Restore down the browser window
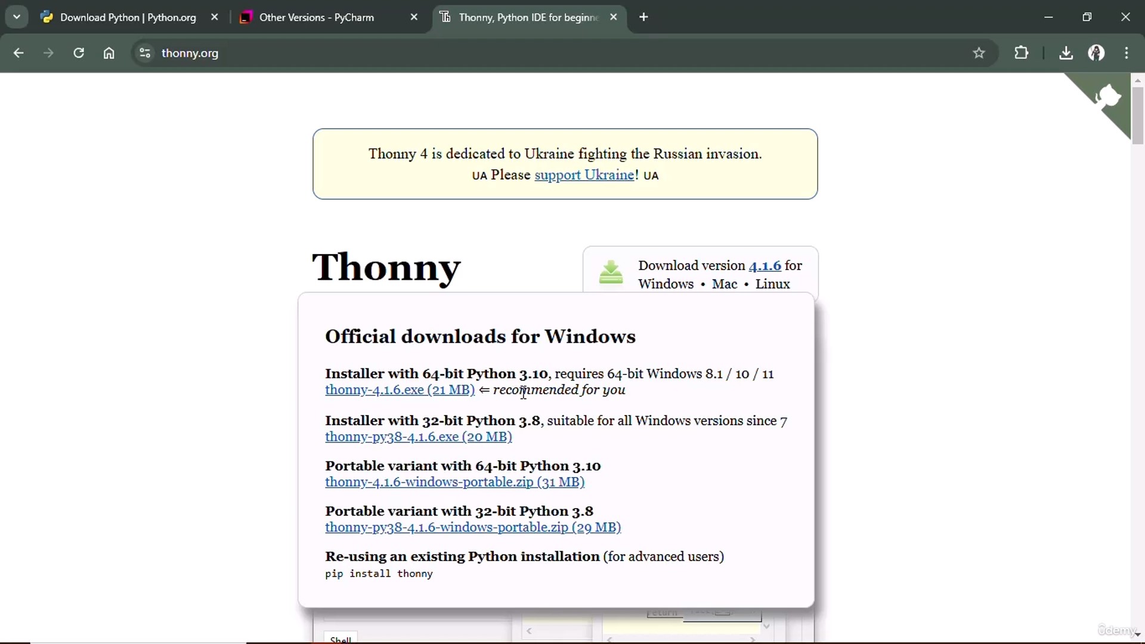This screenshot has height=644, width=1145. (x=1087, y=17)
